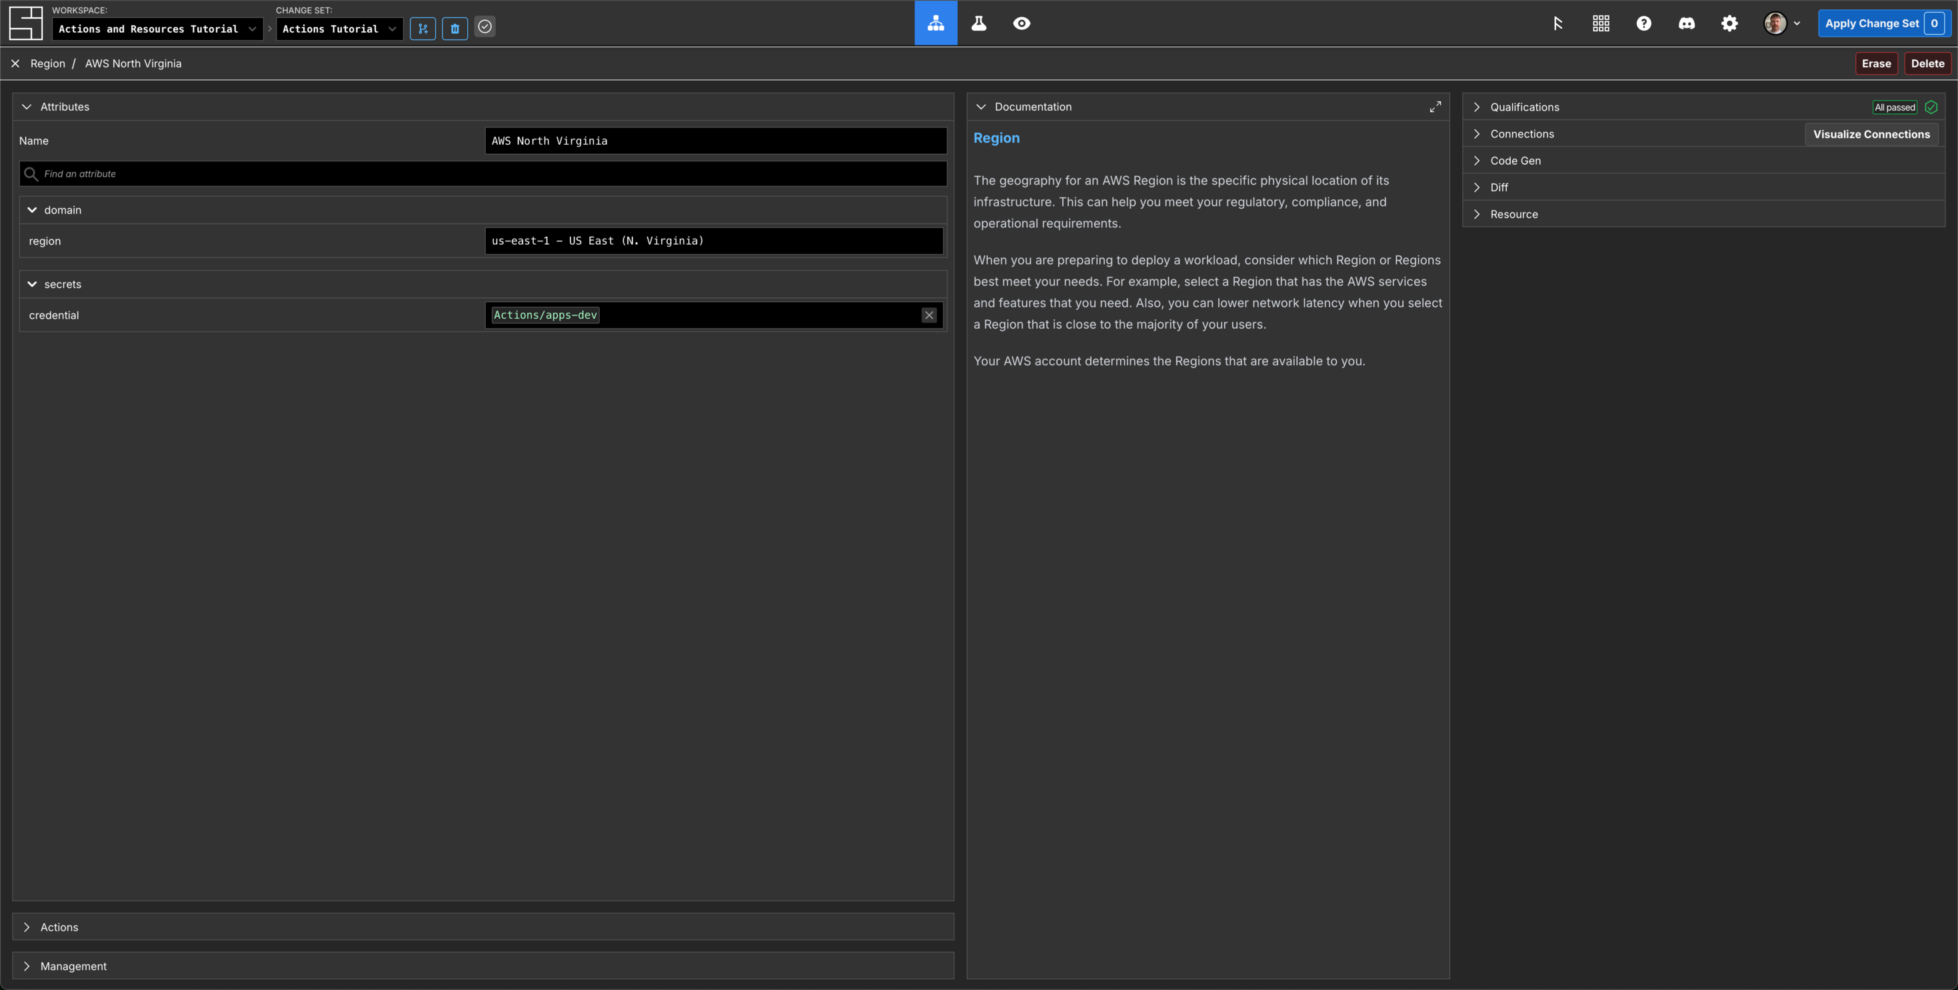Click the Delete button
Image resolution: width=1958 pixels, height=990 pixels.
pos(1927,63)
